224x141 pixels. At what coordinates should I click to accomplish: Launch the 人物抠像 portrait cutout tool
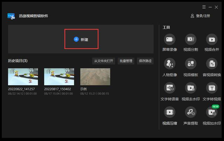169,63
